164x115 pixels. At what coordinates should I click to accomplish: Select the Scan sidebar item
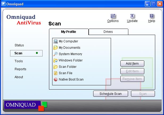tap(26, 53)
